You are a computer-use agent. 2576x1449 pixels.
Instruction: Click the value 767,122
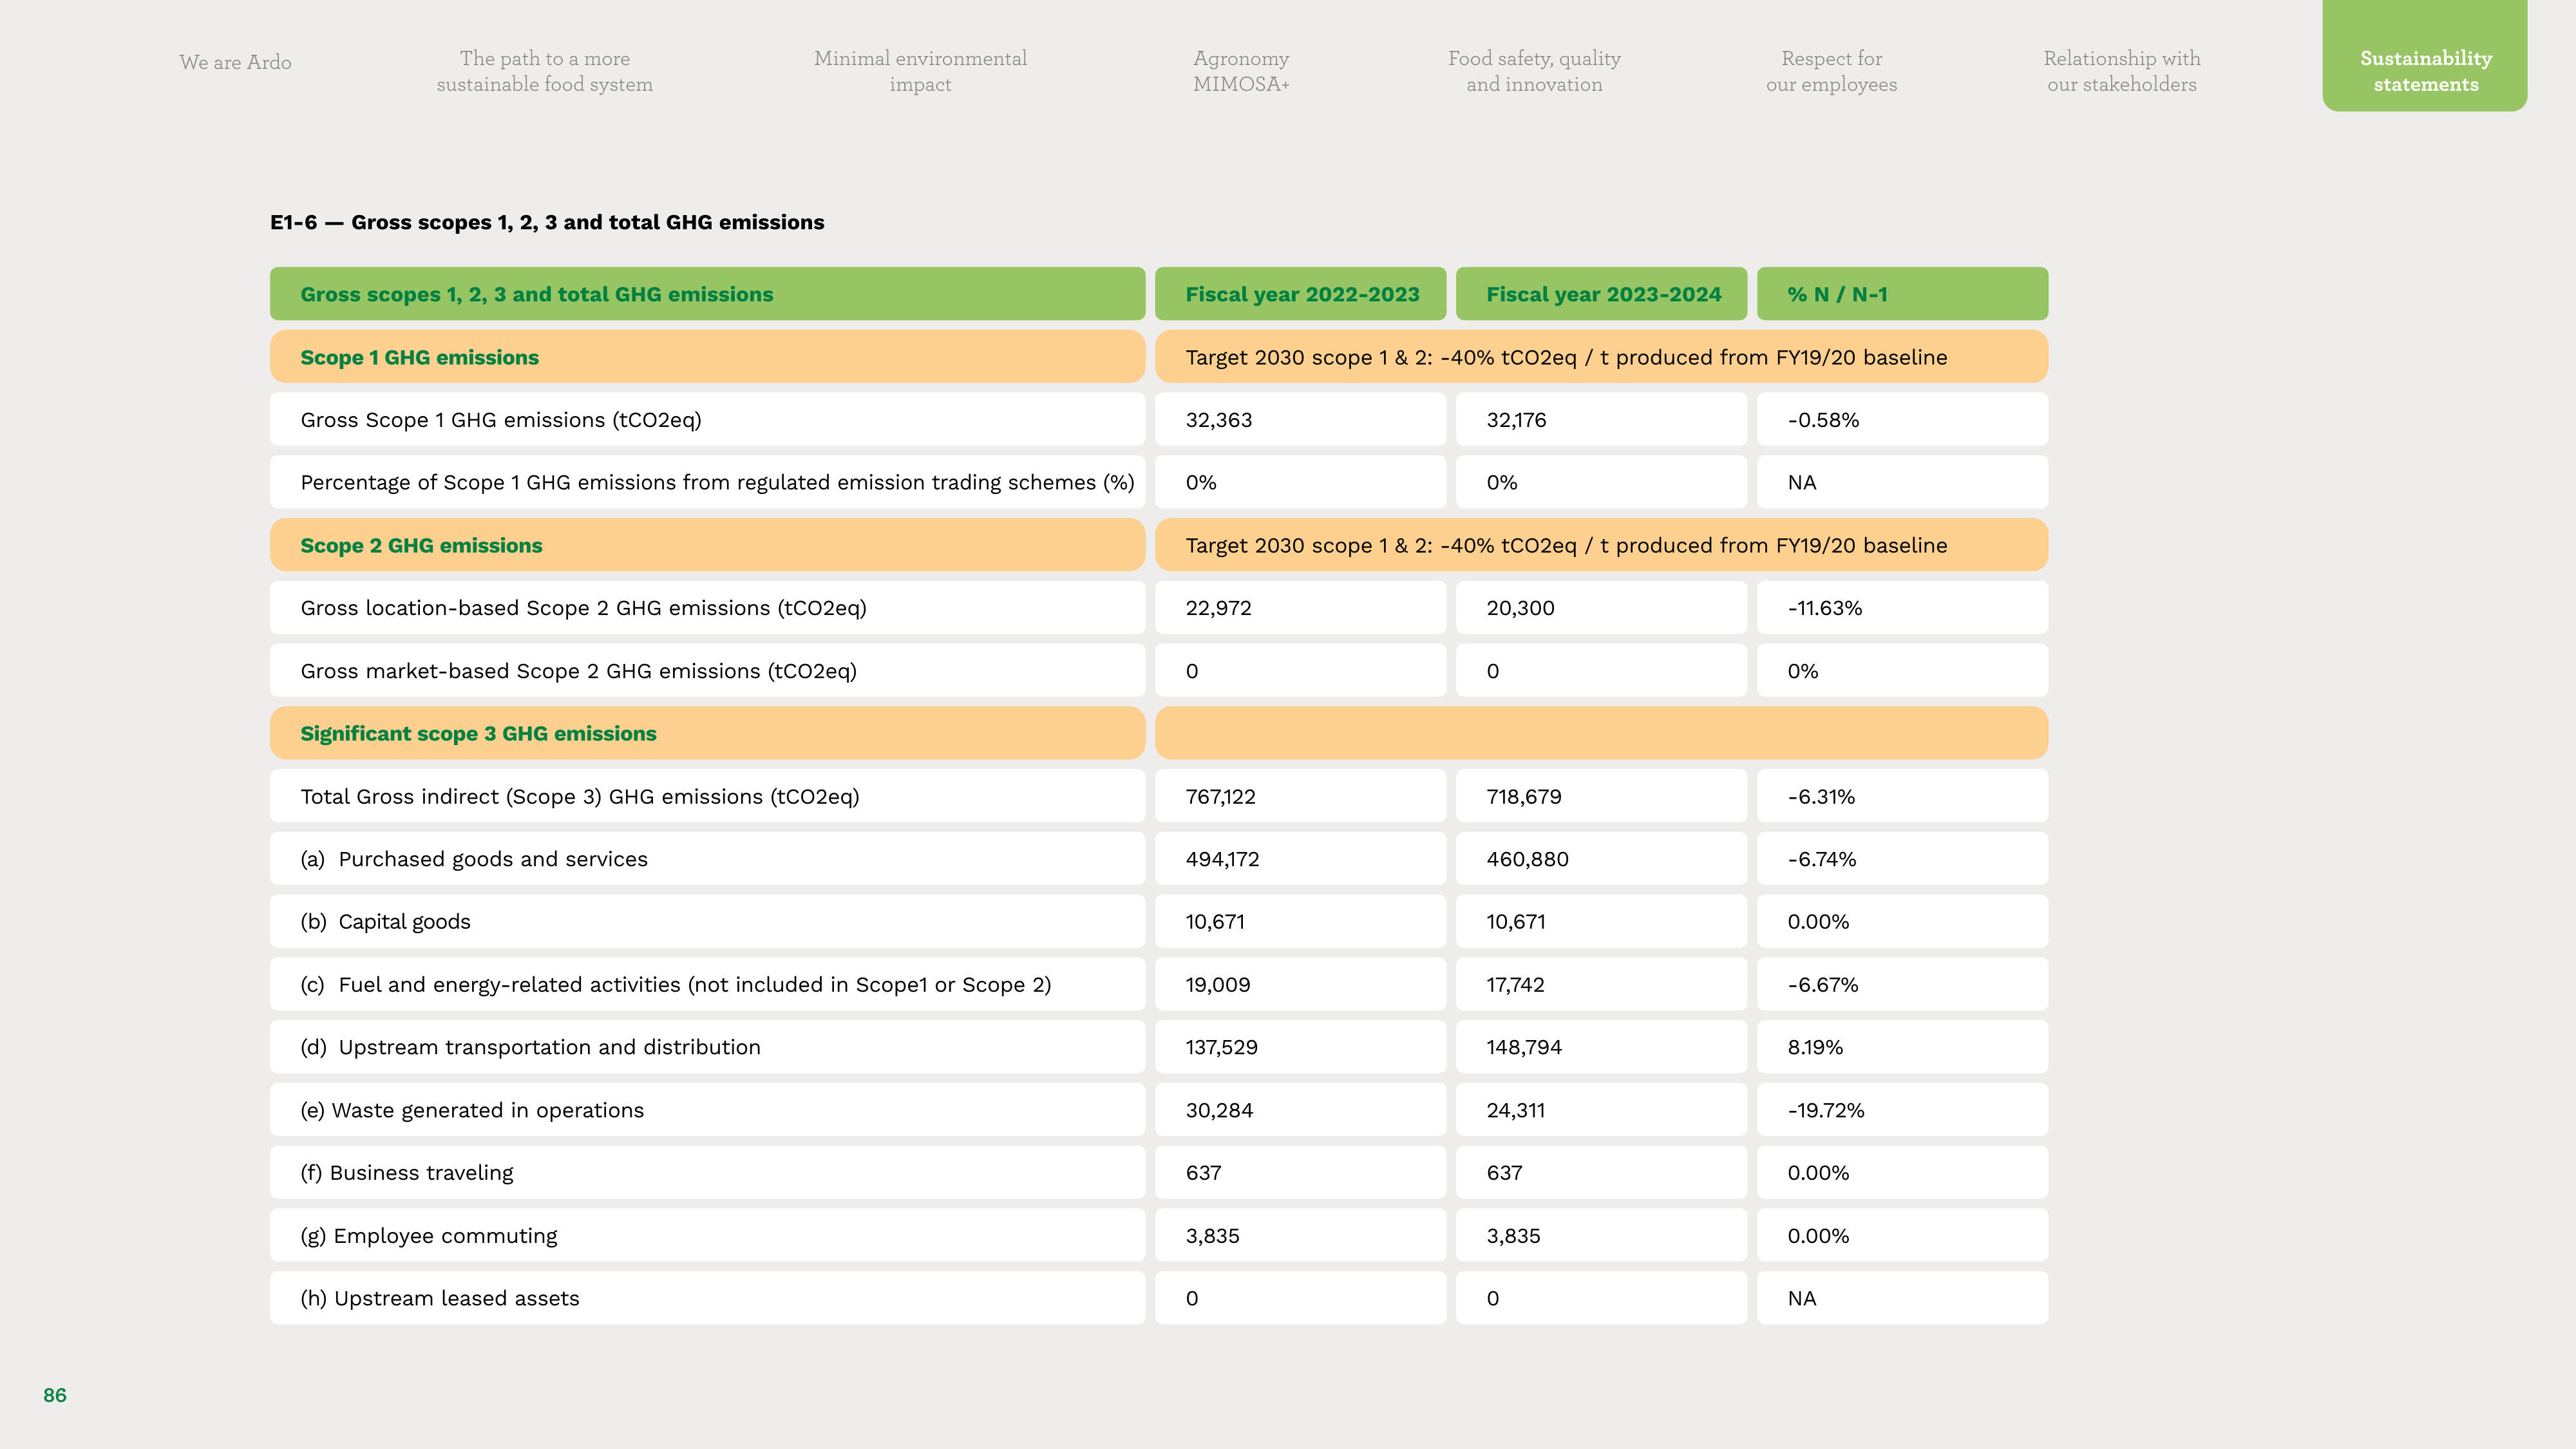click(x=1221, y=797)
